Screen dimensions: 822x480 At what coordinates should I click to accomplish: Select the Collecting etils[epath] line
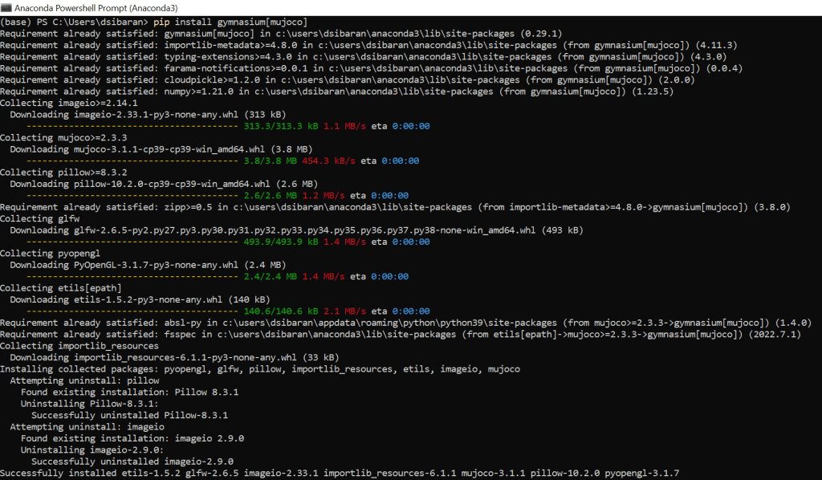click(x=61, y=288)
